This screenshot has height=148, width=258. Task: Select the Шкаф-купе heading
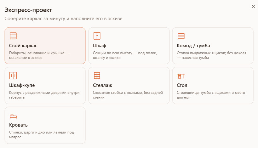pyautogui.click(x=22, y=85)
